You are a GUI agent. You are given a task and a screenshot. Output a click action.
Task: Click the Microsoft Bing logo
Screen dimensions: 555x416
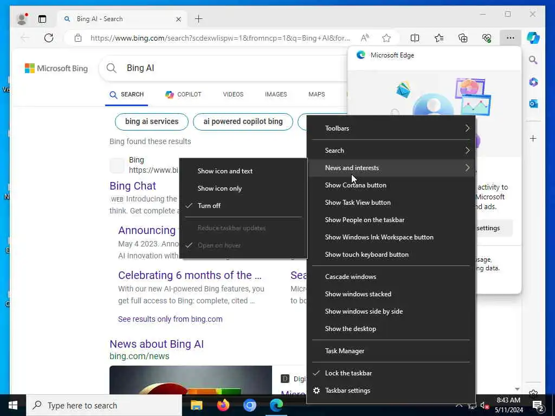(56, 68)
